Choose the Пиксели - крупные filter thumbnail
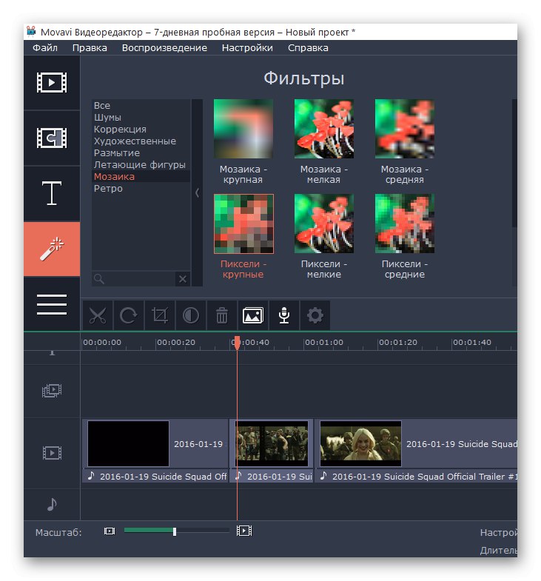 coord(243,224)
